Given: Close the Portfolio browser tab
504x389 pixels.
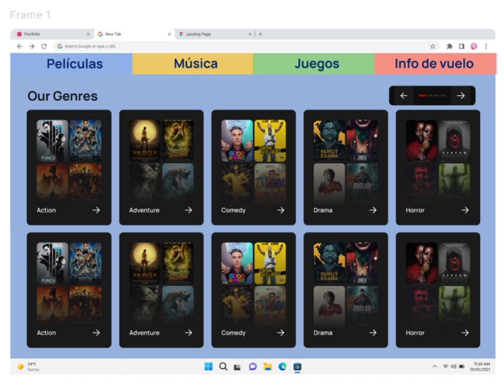Looking at the screenshot, I should tap(88, 34).
